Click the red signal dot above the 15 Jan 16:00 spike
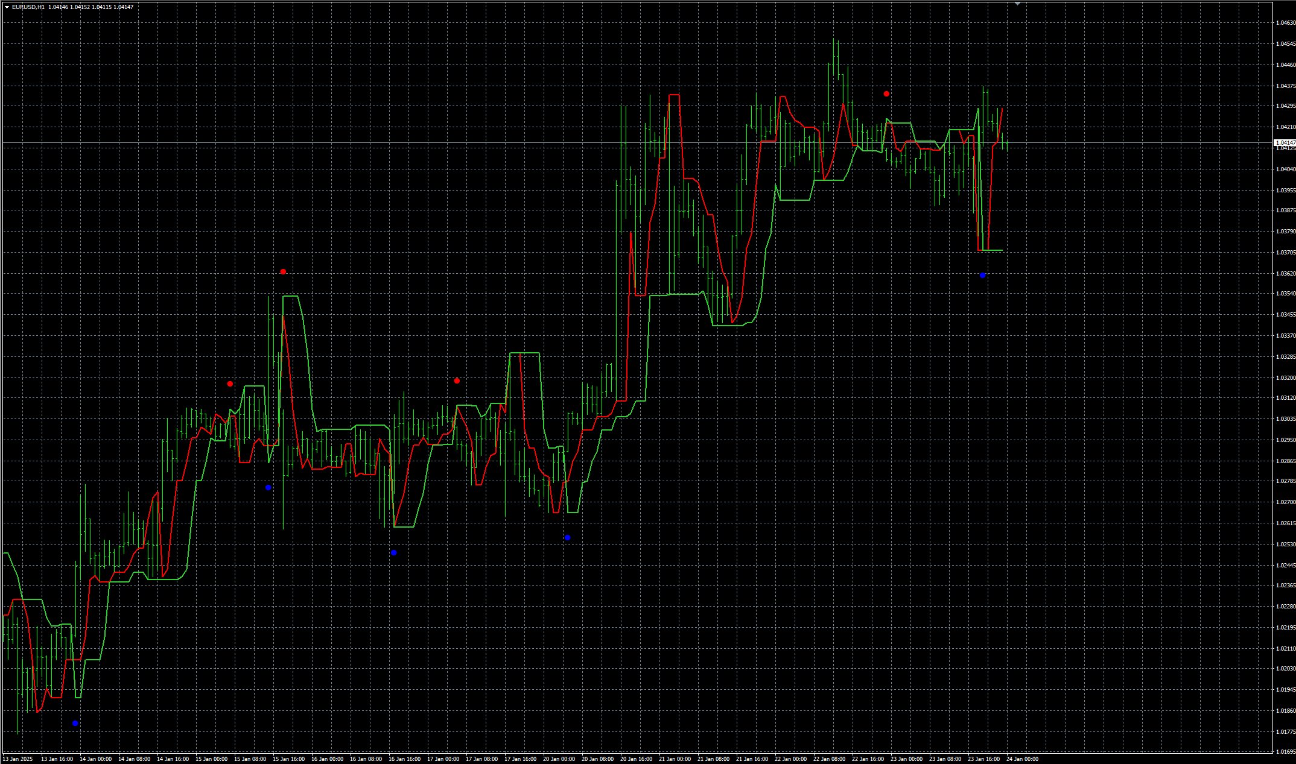This screenshot has width=1296, height=764. [x=283, y=272]
